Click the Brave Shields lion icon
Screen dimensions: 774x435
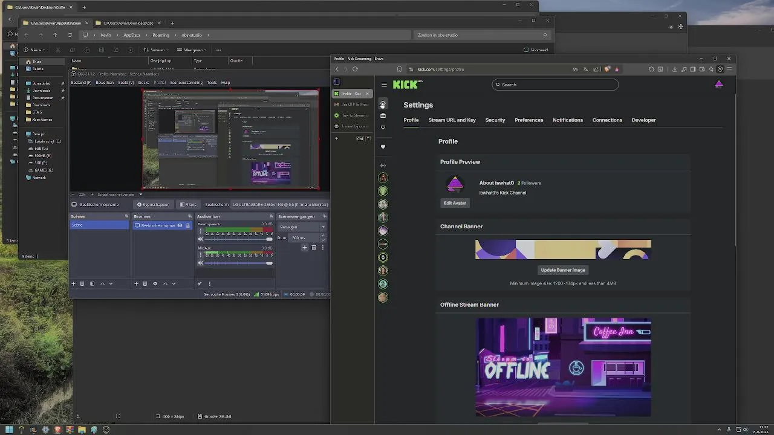tap(607, 69)
